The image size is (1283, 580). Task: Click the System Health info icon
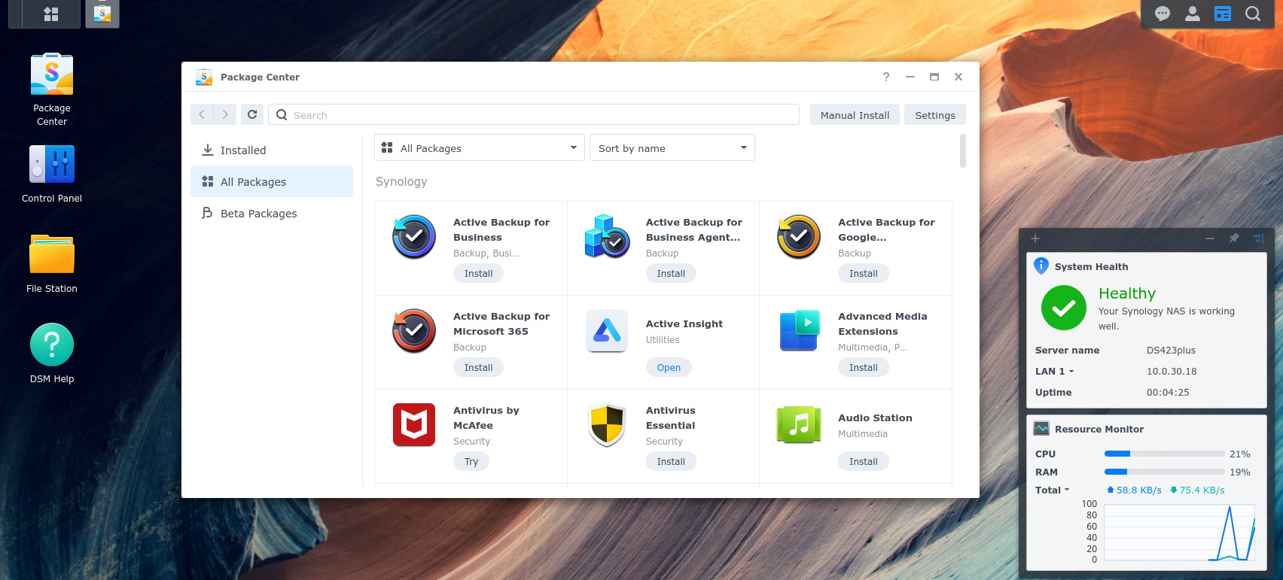coord(1041,266)
